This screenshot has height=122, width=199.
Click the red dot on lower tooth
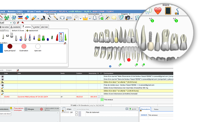tap(129, 60)
